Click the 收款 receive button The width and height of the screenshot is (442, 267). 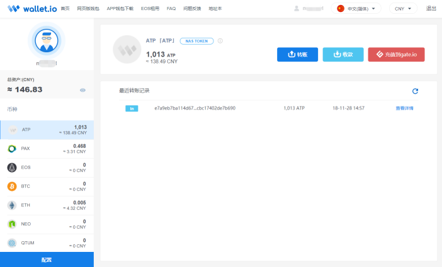point(343,55)
